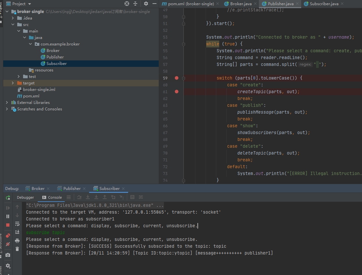Toggle soft-wrap in console

coord(17,224)
